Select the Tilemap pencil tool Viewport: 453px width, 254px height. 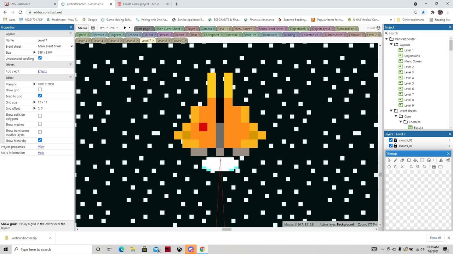click(x=396, y=161)
